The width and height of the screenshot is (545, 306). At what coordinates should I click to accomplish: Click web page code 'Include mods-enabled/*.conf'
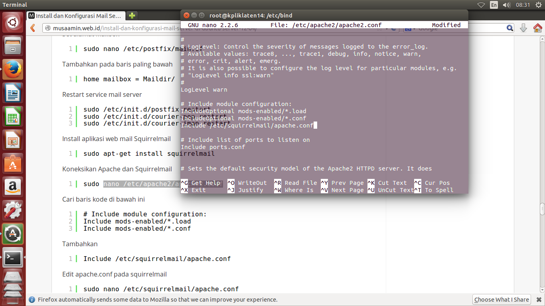tap(137, 228)
